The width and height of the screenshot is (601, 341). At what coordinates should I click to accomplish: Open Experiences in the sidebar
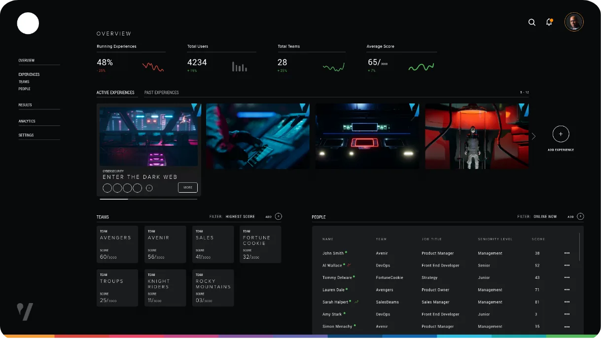tap(29, 74)
